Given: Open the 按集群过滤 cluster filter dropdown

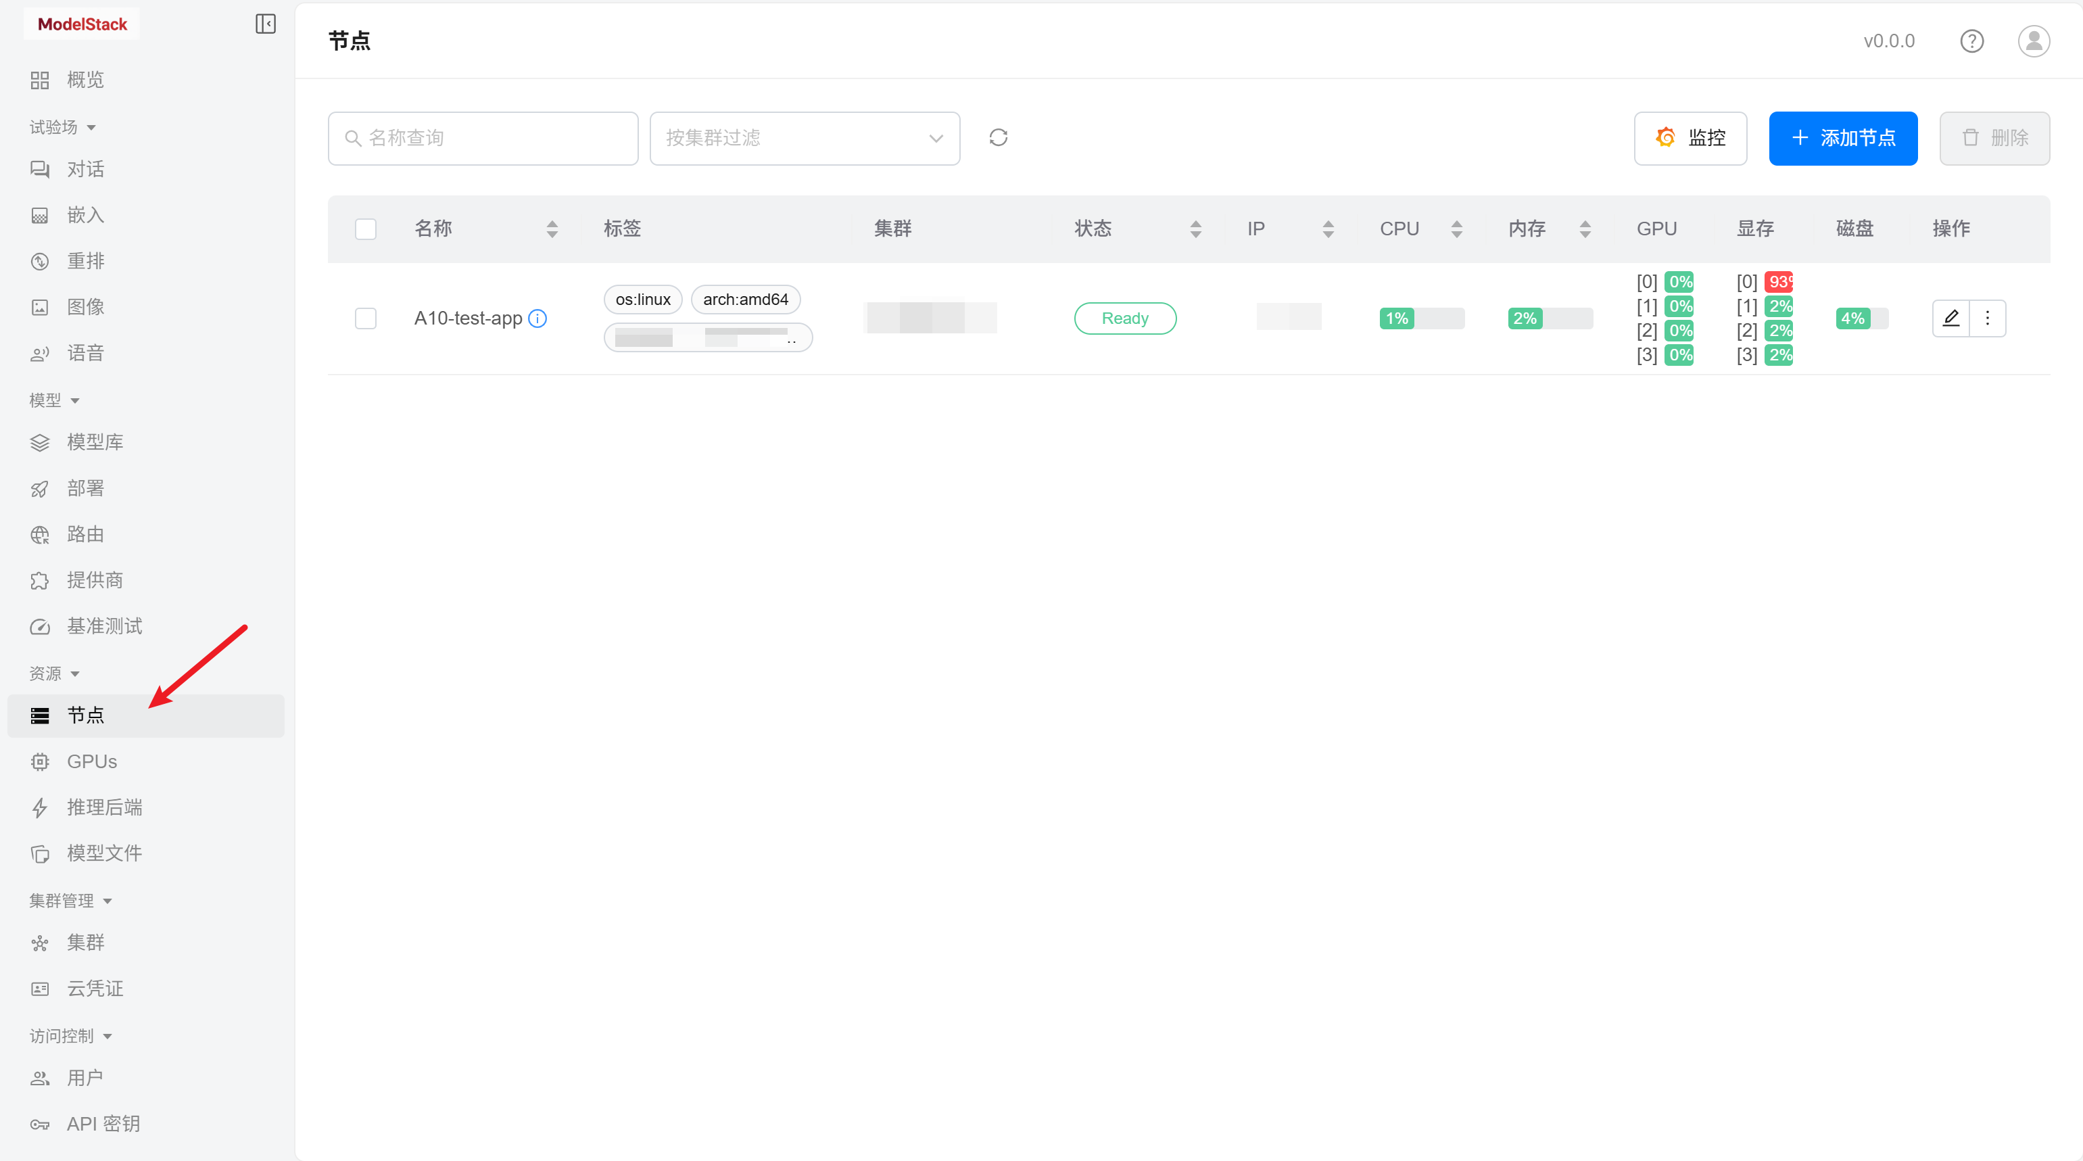Looking at the screenshot, I should 805,138.
